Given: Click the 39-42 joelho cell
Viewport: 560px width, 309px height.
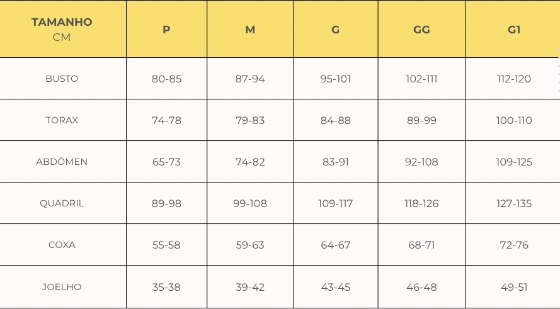Looking at the screenshot, I should [x=250, y=287].
